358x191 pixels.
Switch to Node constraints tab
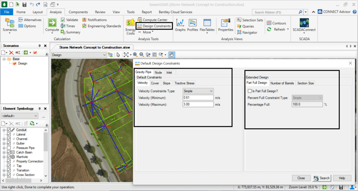(x=158, y=73)
